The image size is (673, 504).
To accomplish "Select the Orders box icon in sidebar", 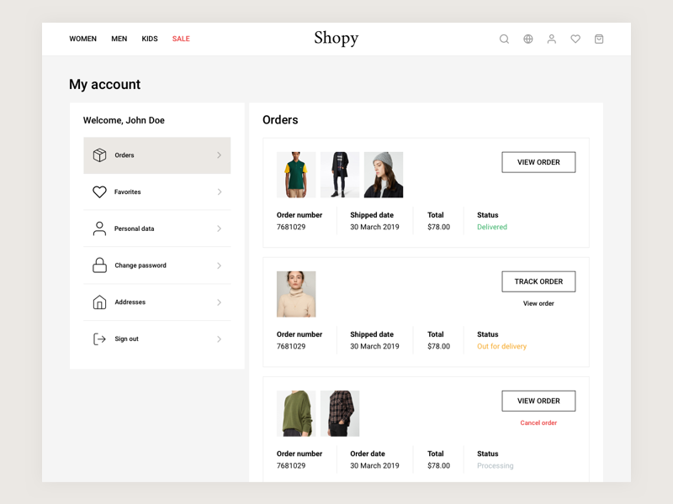I will 98,155.
